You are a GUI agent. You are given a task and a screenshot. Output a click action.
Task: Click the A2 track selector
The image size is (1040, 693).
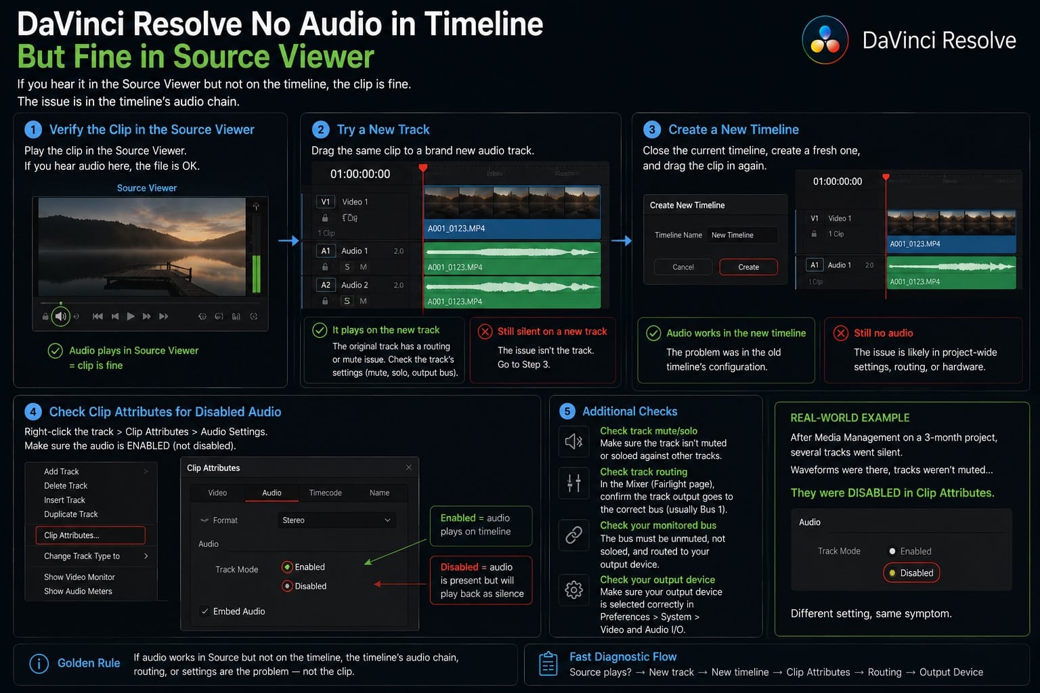click(x=326, y=285)
